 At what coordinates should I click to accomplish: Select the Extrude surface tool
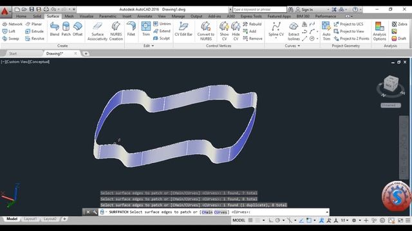pos(34,31)
